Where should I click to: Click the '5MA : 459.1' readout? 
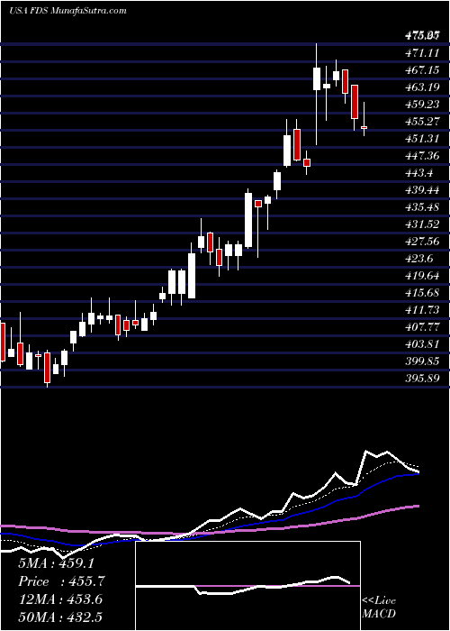[x=56, y=563]
